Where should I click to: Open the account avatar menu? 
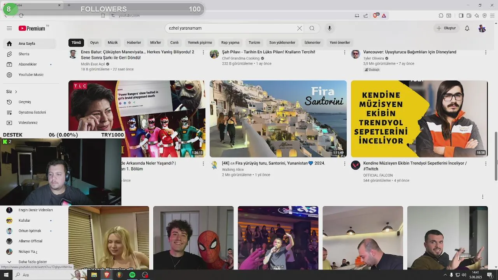[482, 28]
